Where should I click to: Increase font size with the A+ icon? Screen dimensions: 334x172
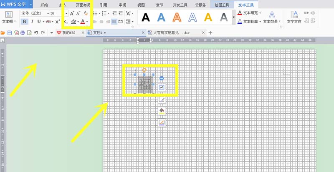click(71, 13)
